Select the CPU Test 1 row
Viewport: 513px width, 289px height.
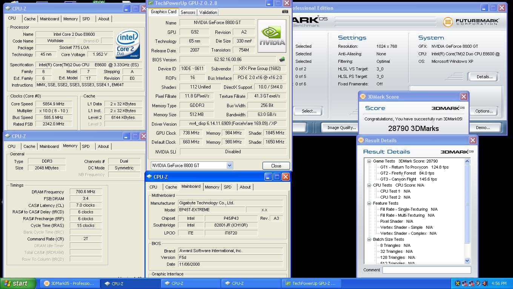(x=395, y=191)
